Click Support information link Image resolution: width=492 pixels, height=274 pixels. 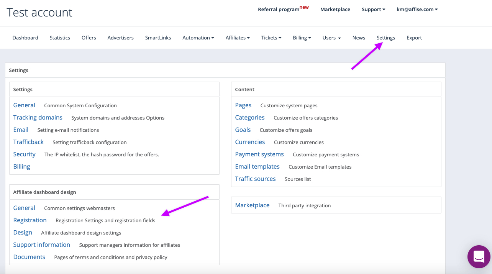tap(41, 244)
